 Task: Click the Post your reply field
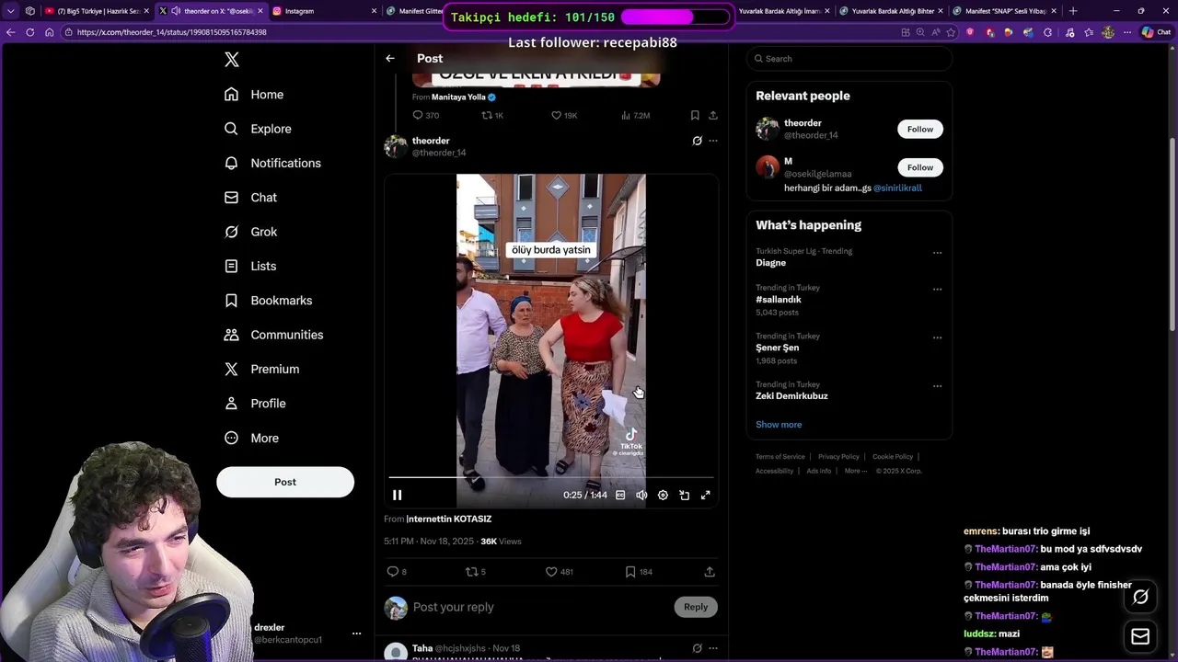(x=538, y=607)
